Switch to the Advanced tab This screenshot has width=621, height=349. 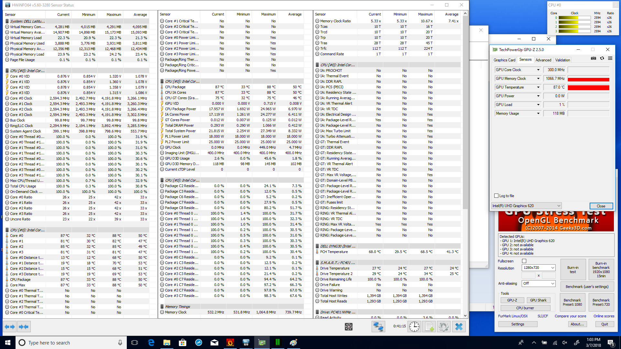click(543, 60)
